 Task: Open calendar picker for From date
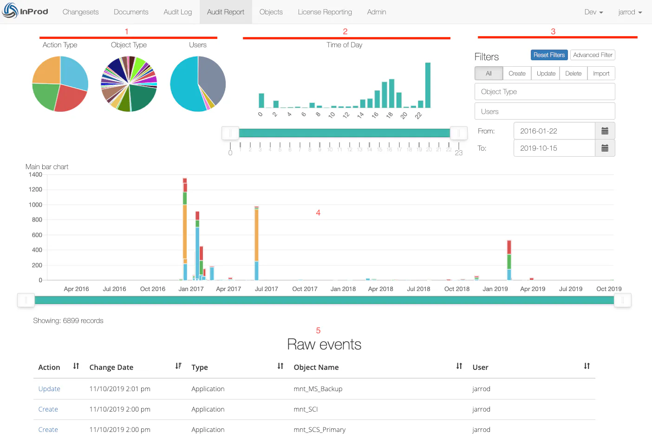tap(605, 131)
